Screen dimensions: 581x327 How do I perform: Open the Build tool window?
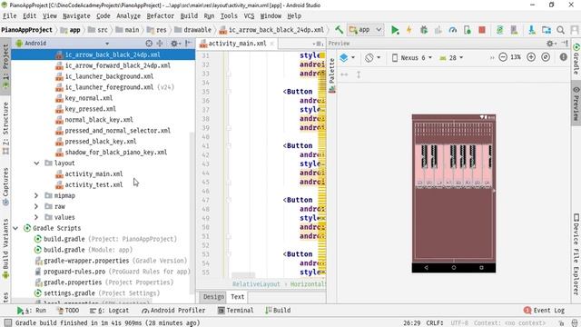point(278,311)
